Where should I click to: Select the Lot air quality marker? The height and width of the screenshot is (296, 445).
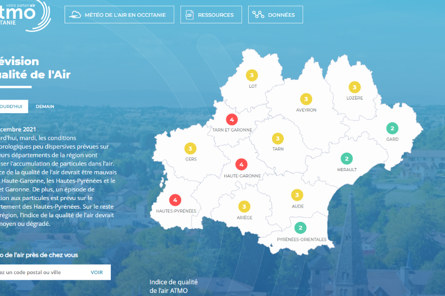[x=252, y=76]
